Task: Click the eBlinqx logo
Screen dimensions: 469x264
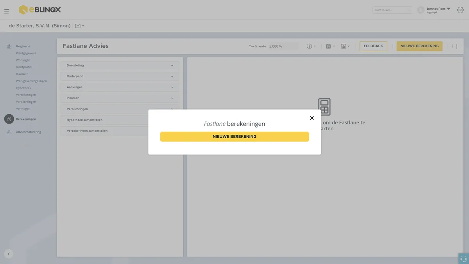Action: tap(40, 9)
